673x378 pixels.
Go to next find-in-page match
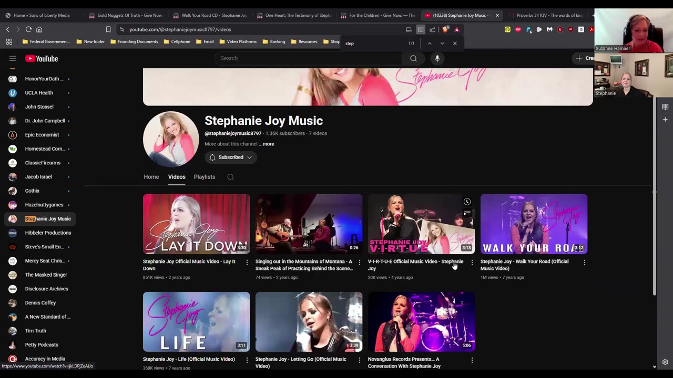tap(442, 44)
